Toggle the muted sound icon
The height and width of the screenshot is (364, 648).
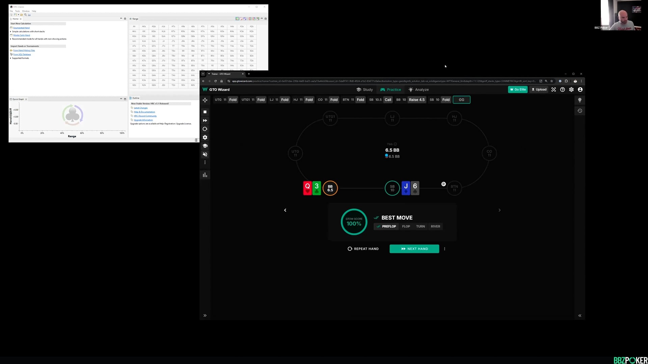click(205, 154)
